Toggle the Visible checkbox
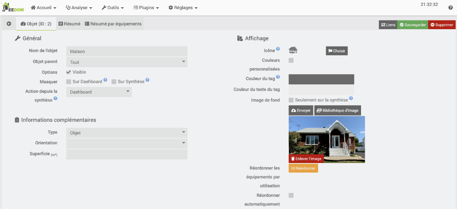 coord(69,72)
